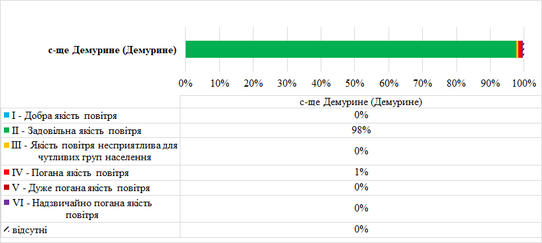Select the 0% axis tick label

186,84
